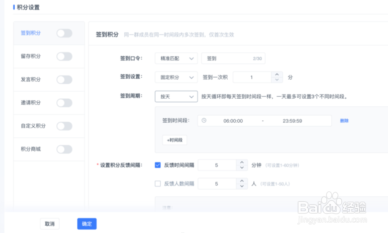Click the 取消 cancel button

pos(50,224)
